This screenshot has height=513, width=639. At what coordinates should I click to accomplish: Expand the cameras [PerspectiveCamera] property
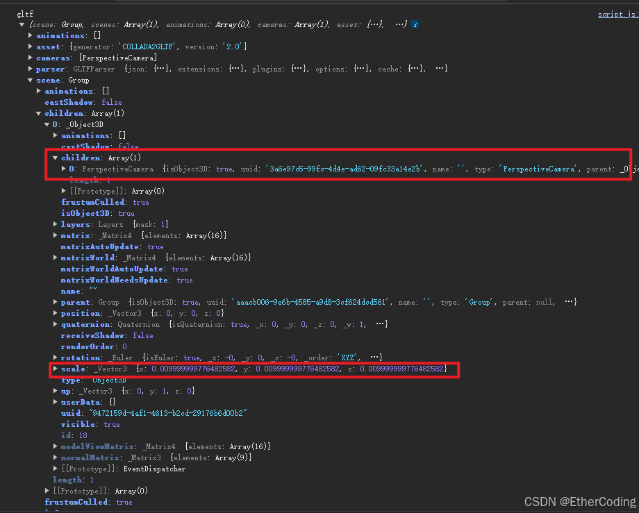coord(31,58)
